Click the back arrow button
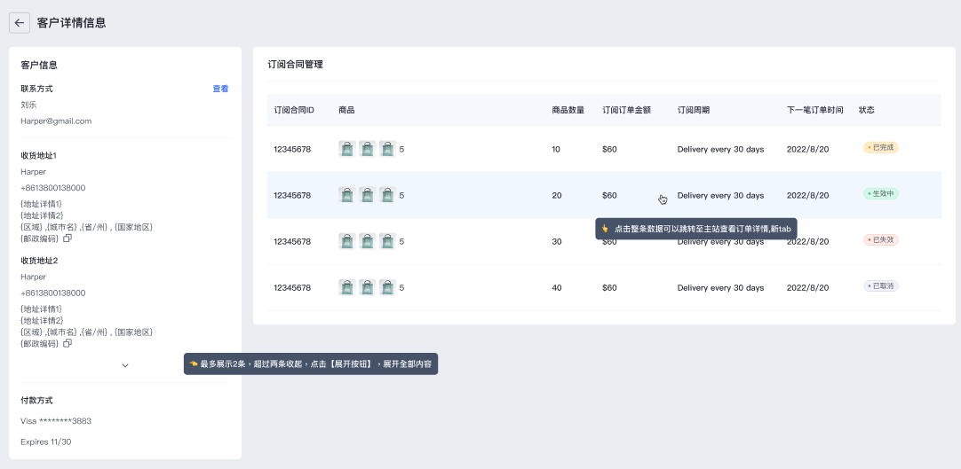Viewport: 961px width, 469px height. 20,23
